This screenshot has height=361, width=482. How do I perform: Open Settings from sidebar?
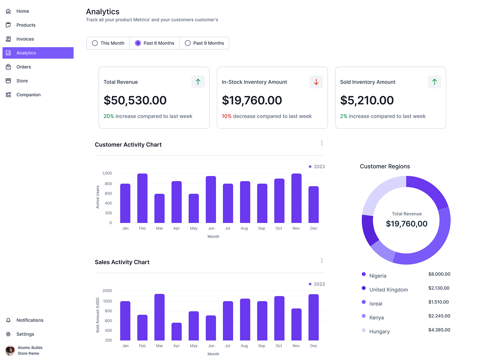click(x=38, y=334)
